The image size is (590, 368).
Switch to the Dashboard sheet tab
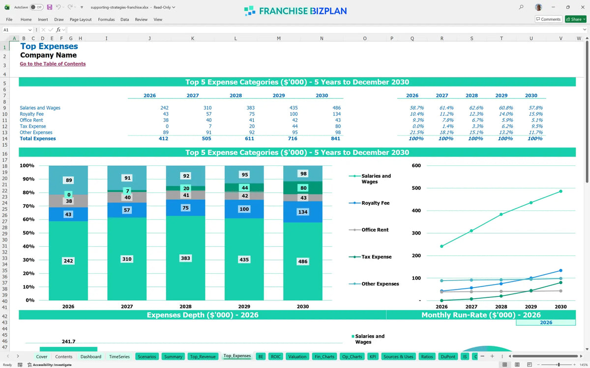(x=91, y=357)
